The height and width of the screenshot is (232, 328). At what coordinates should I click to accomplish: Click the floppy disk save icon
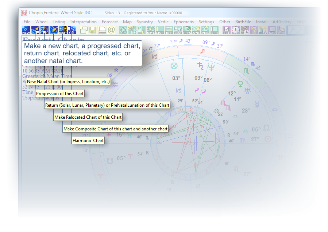[93, 30]
